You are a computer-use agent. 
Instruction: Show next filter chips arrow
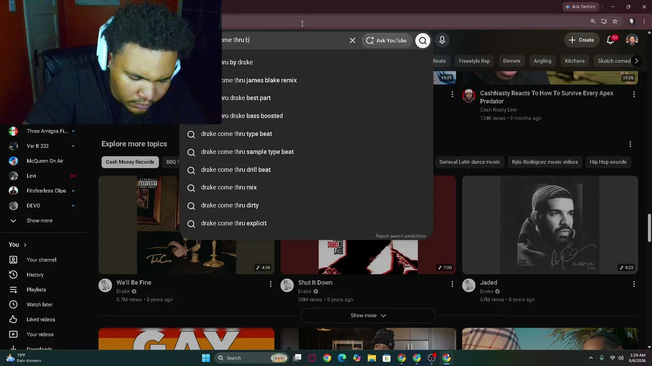coord(636,61)
